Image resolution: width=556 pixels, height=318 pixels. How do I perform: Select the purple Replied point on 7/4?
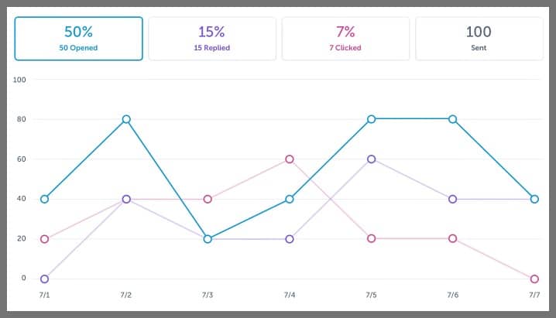point(290,239)
